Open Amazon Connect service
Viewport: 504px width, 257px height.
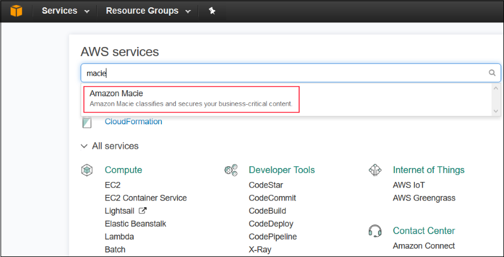(x=424, y=246)
